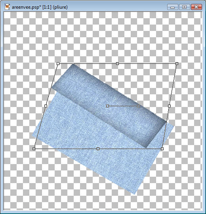This screenshot has width=206, height=214.
Task: Click the rotation handle at the end of the pivot line
Action: coord(139,106)
